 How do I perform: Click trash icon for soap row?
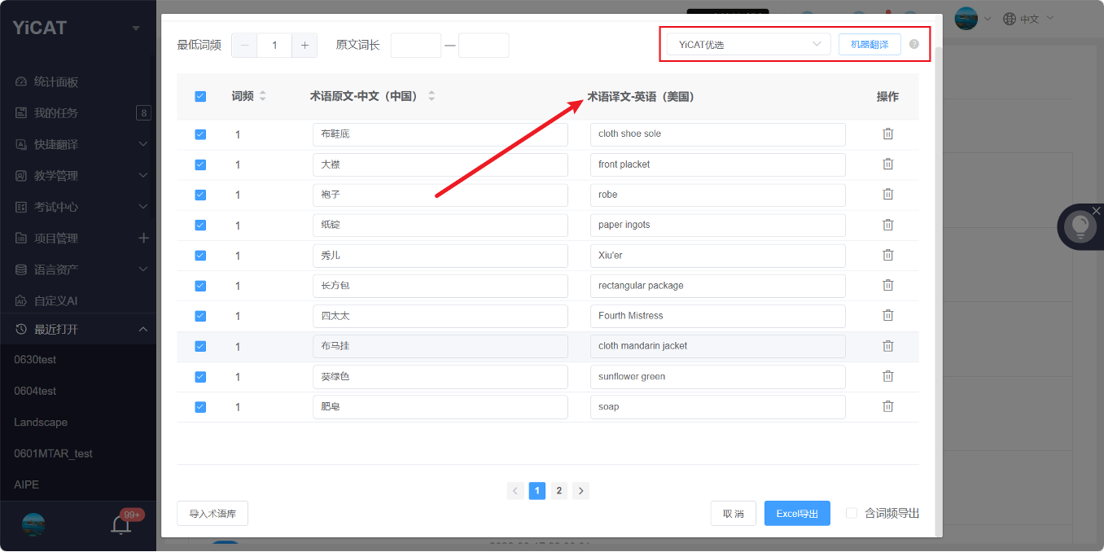click(887, 406)
